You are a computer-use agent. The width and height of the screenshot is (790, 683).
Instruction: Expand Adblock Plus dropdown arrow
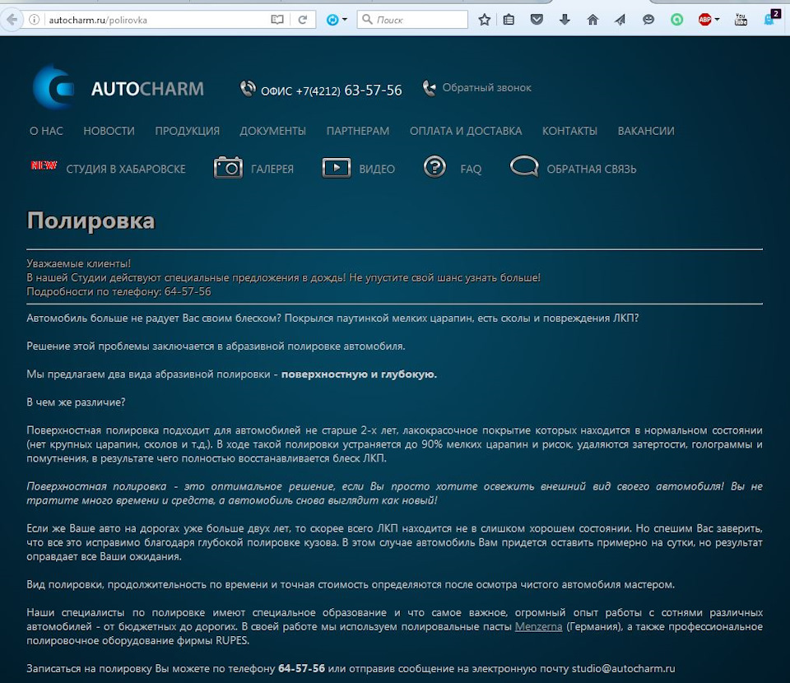tap(717, 20)
